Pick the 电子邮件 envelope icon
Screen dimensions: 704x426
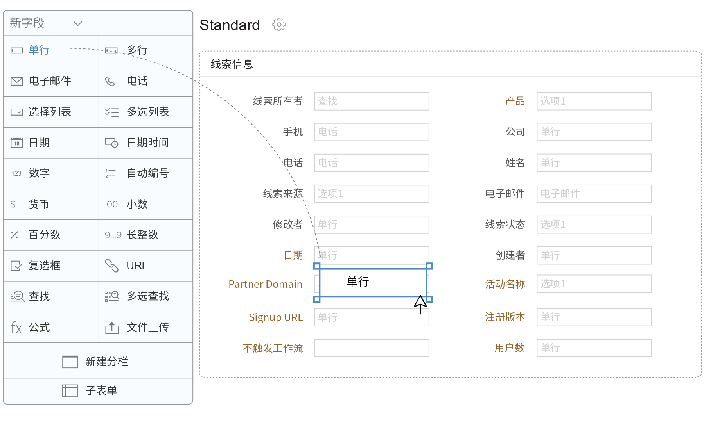tap(16, 81)
